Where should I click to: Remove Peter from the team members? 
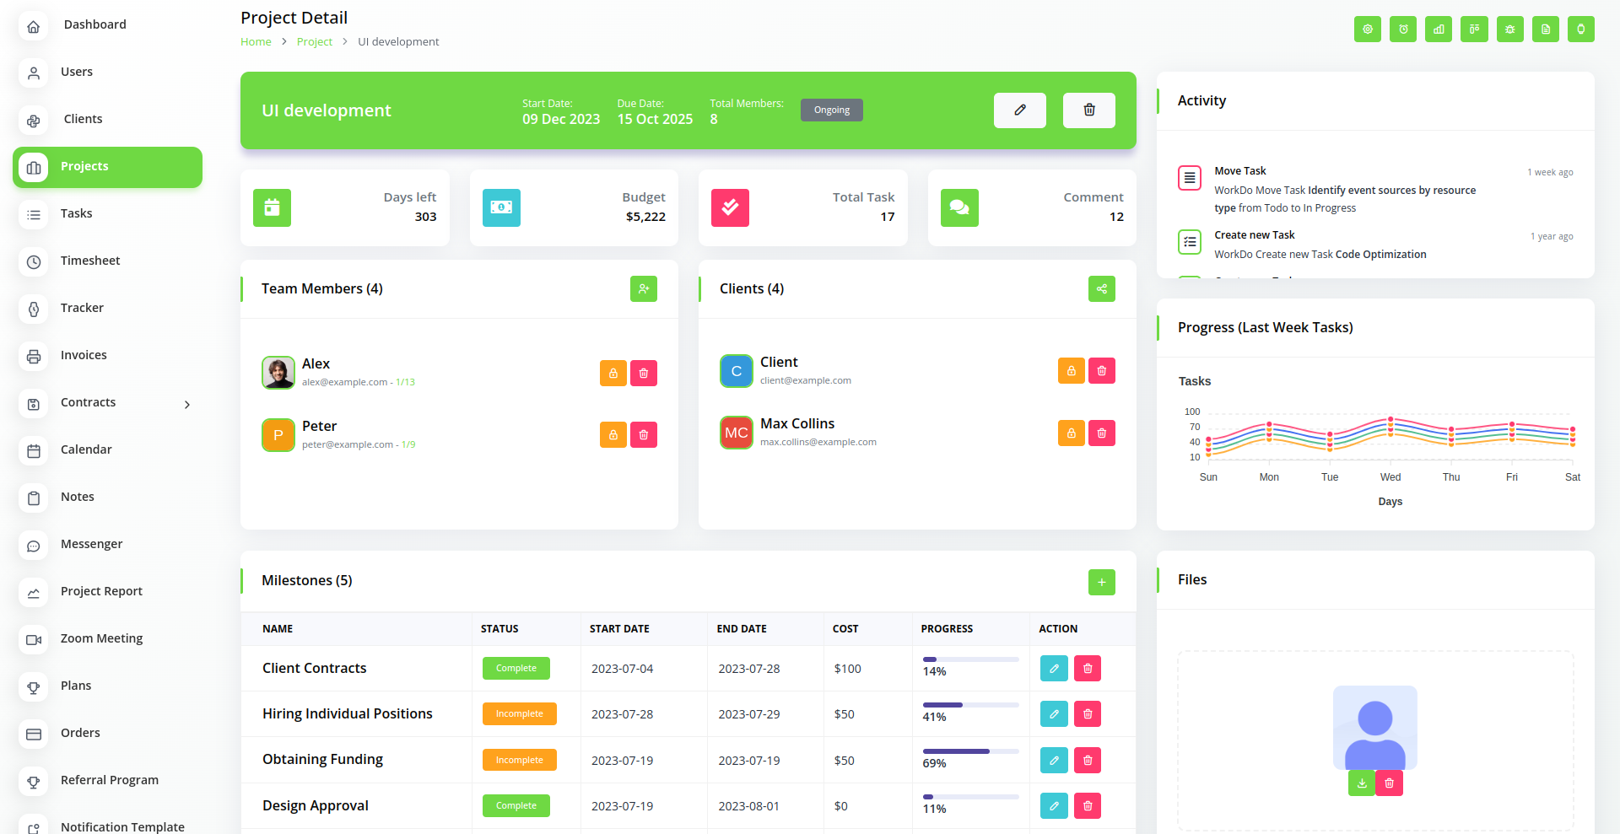tap(643, 435)
